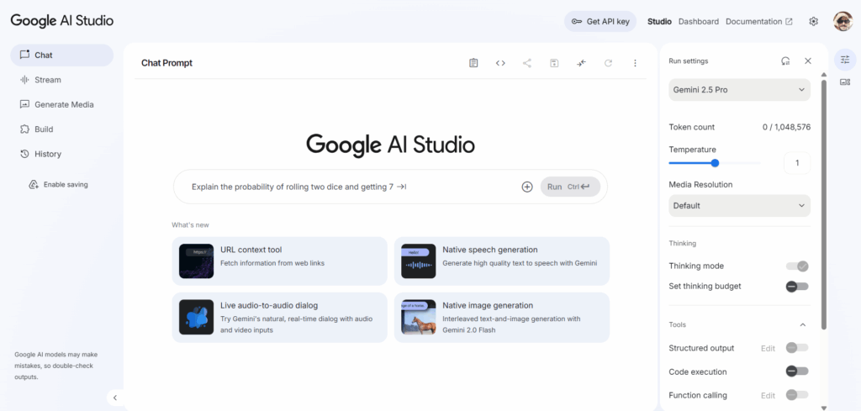
Task: Click the Enable saving cloud icon
Action: point(34,184)
